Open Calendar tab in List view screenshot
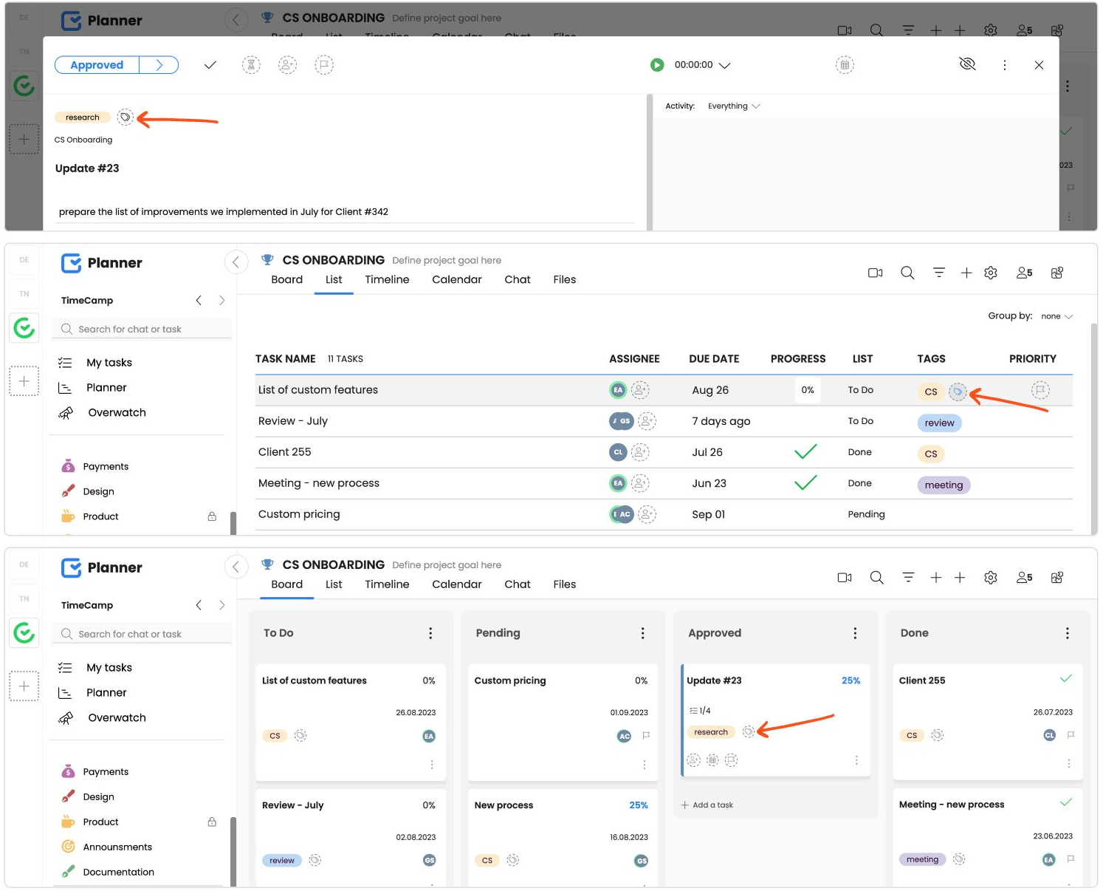The width and height of the screenshot is (1103, 891). pyautogui.click(x=456, y=279)
